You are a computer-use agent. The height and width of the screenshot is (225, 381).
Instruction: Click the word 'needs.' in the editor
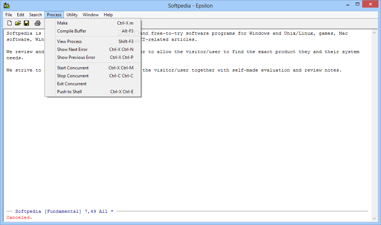point(15,58)
